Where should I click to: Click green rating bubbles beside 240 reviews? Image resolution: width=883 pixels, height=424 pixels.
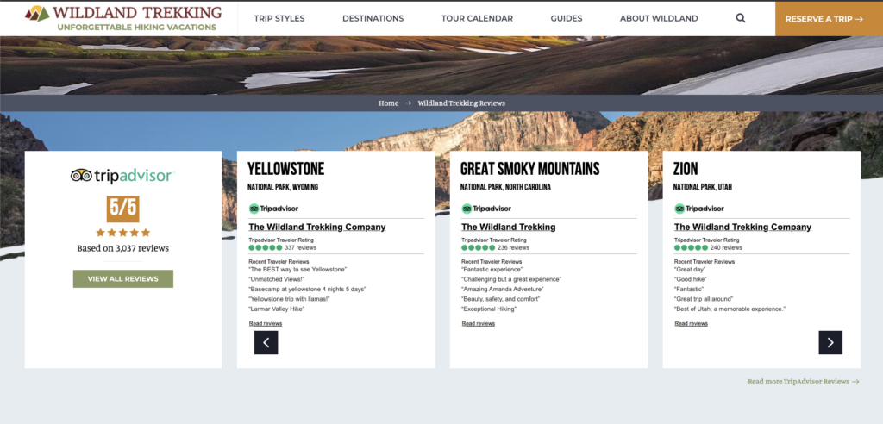coord(691,247)
